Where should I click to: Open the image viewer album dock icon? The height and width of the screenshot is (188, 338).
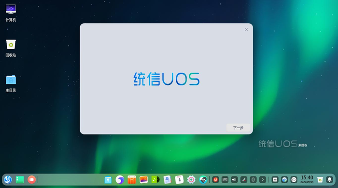143,180
